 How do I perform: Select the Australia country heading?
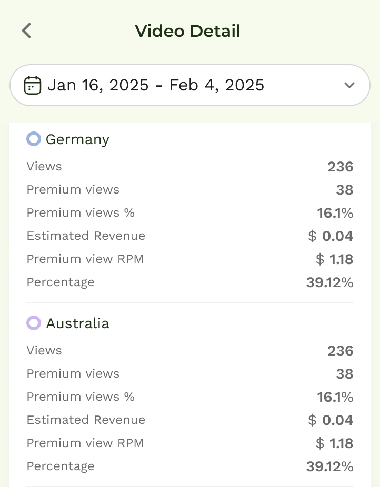[x=77, y=323]
